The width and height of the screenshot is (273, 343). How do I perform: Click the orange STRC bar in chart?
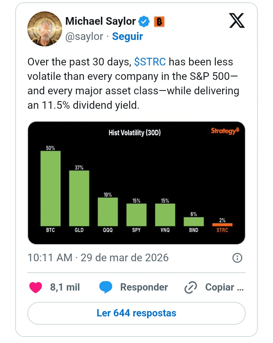pyautogui.click(x=222, y=225)
